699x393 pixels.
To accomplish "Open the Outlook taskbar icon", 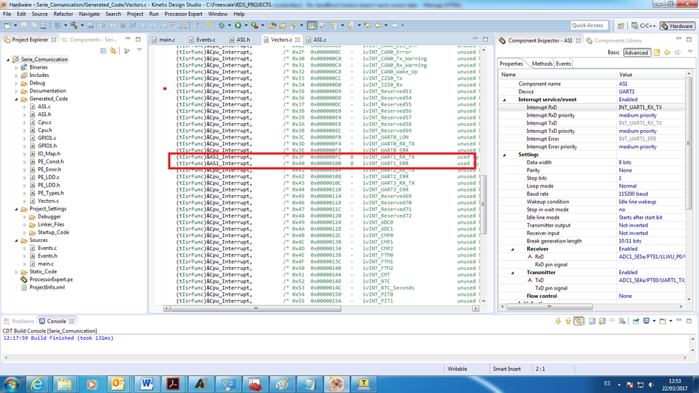I will coord(118,384).
